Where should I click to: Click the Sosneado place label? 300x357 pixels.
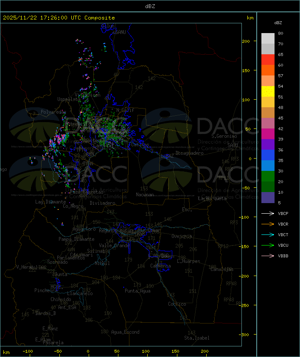pyautogui.click(x=57, y=262)
